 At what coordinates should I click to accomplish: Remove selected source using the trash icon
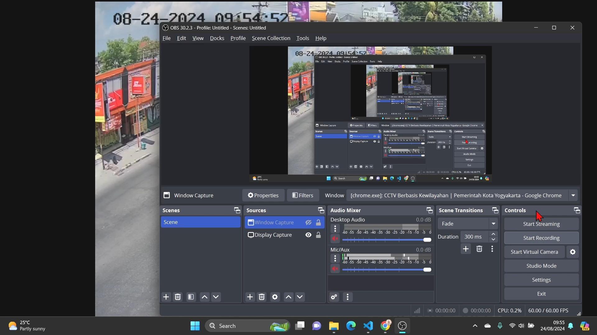tap(262, 297)
